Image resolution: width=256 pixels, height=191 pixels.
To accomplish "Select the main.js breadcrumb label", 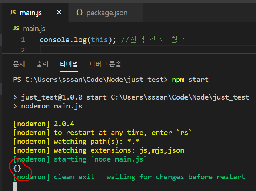I will [x=34, y=28].
